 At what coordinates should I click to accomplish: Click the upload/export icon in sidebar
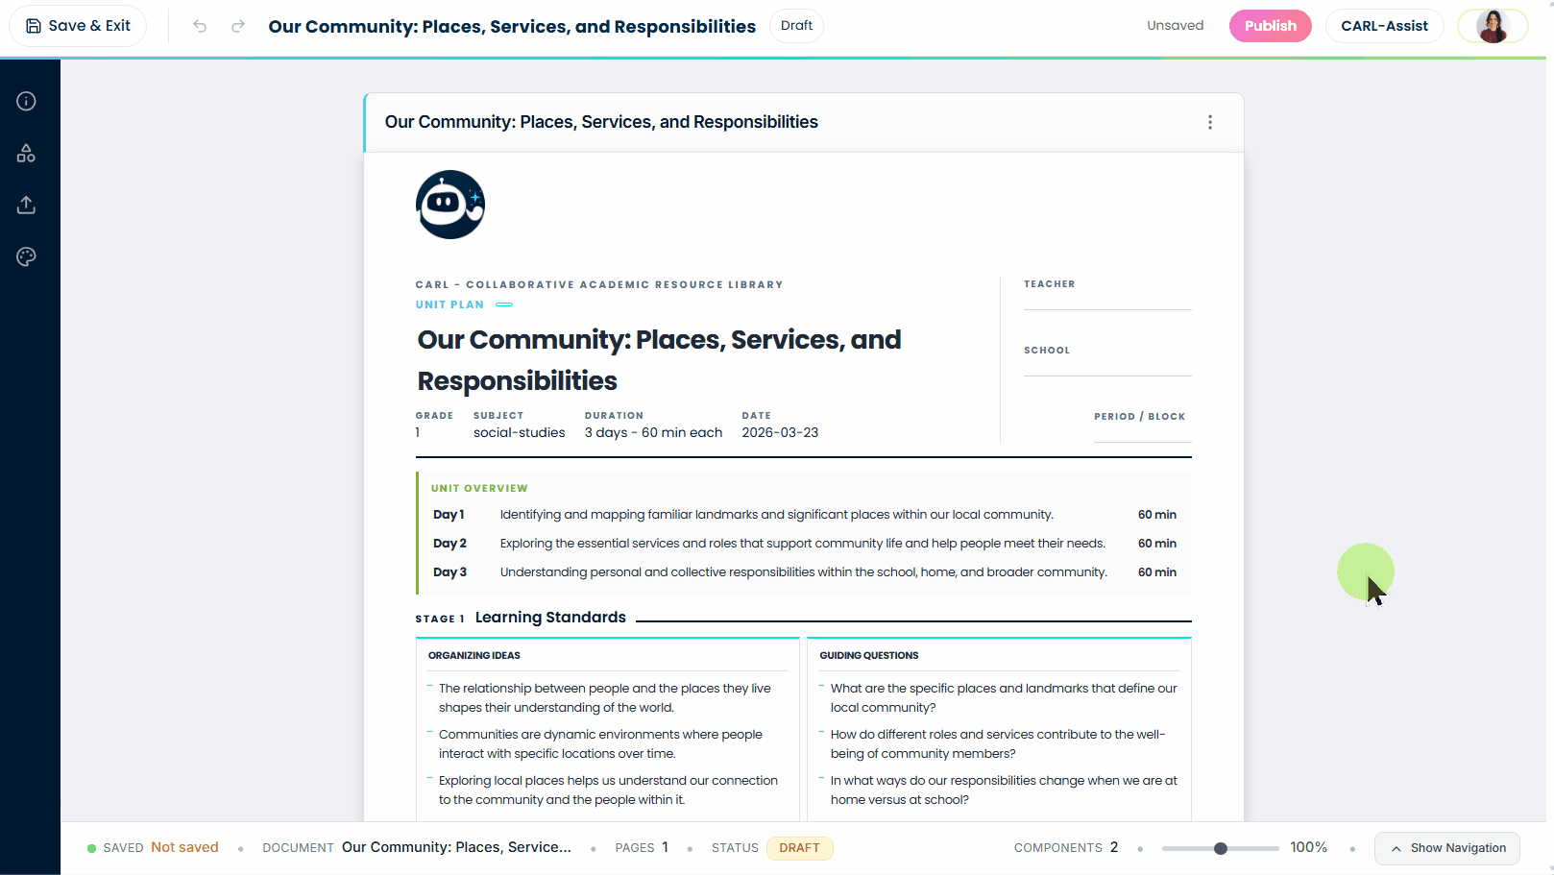tap(26, 205)
